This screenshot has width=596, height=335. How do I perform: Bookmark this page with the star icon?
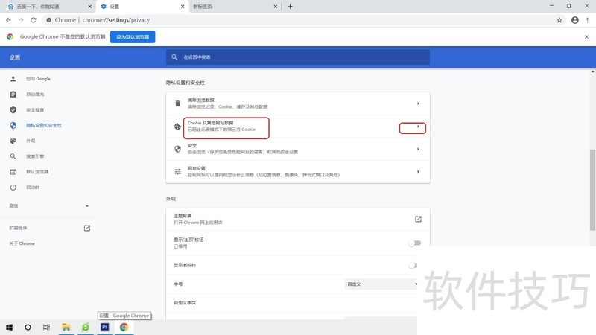tap(559, 20)
